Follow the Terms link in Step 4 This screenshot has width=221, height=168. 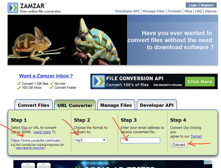click(196, 136)
